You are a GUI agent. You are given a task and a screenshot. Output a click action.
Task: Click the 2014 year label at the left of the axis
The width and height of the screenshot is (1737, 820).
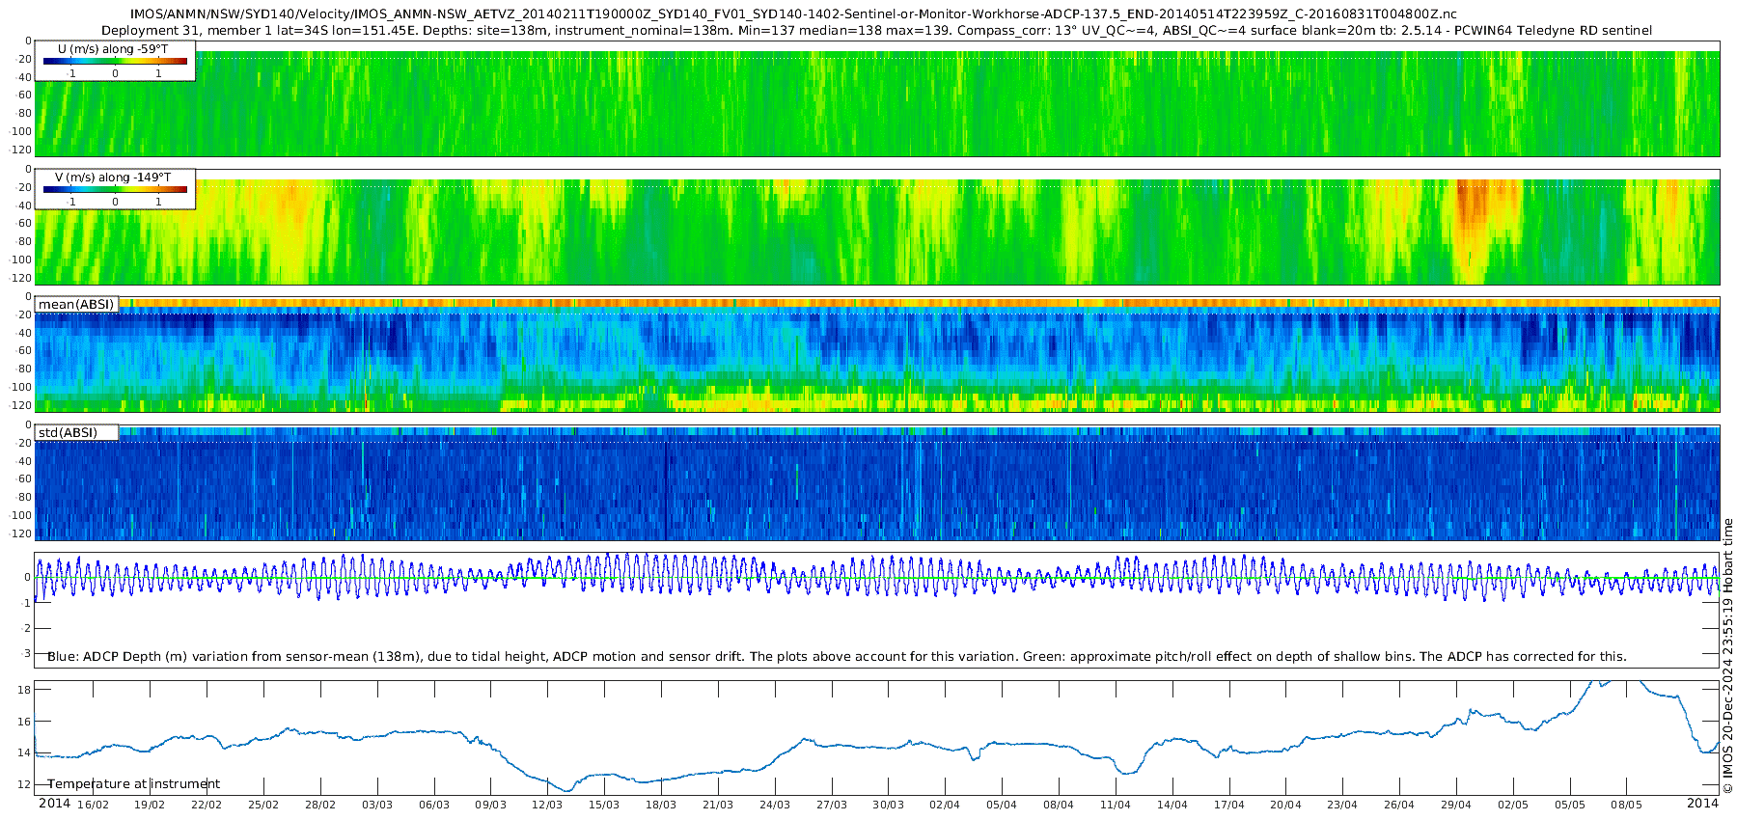54,803
